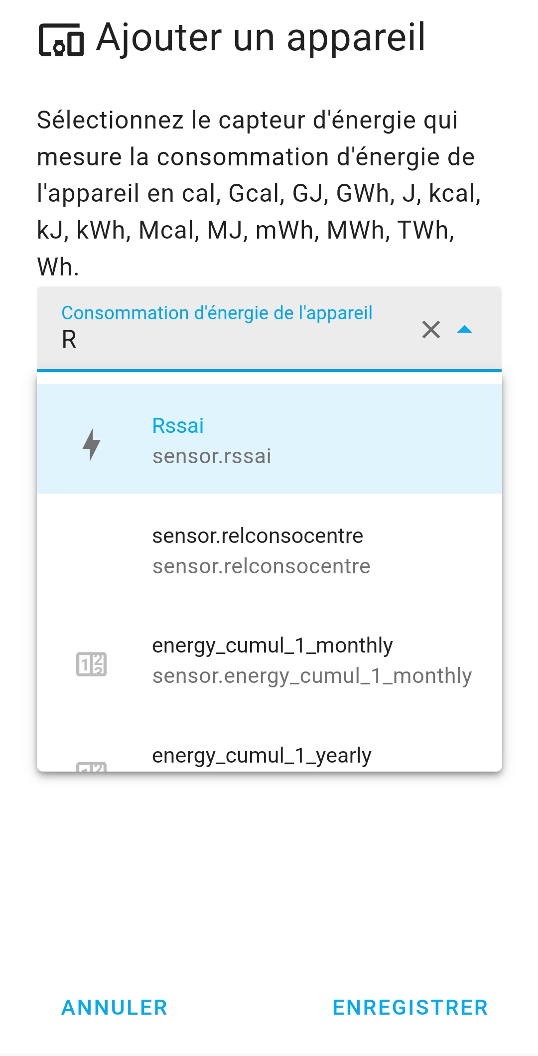Save with the ENREGISTRER button
The width and height of the screenshot is (538, 1056).
pos(410,1008)
